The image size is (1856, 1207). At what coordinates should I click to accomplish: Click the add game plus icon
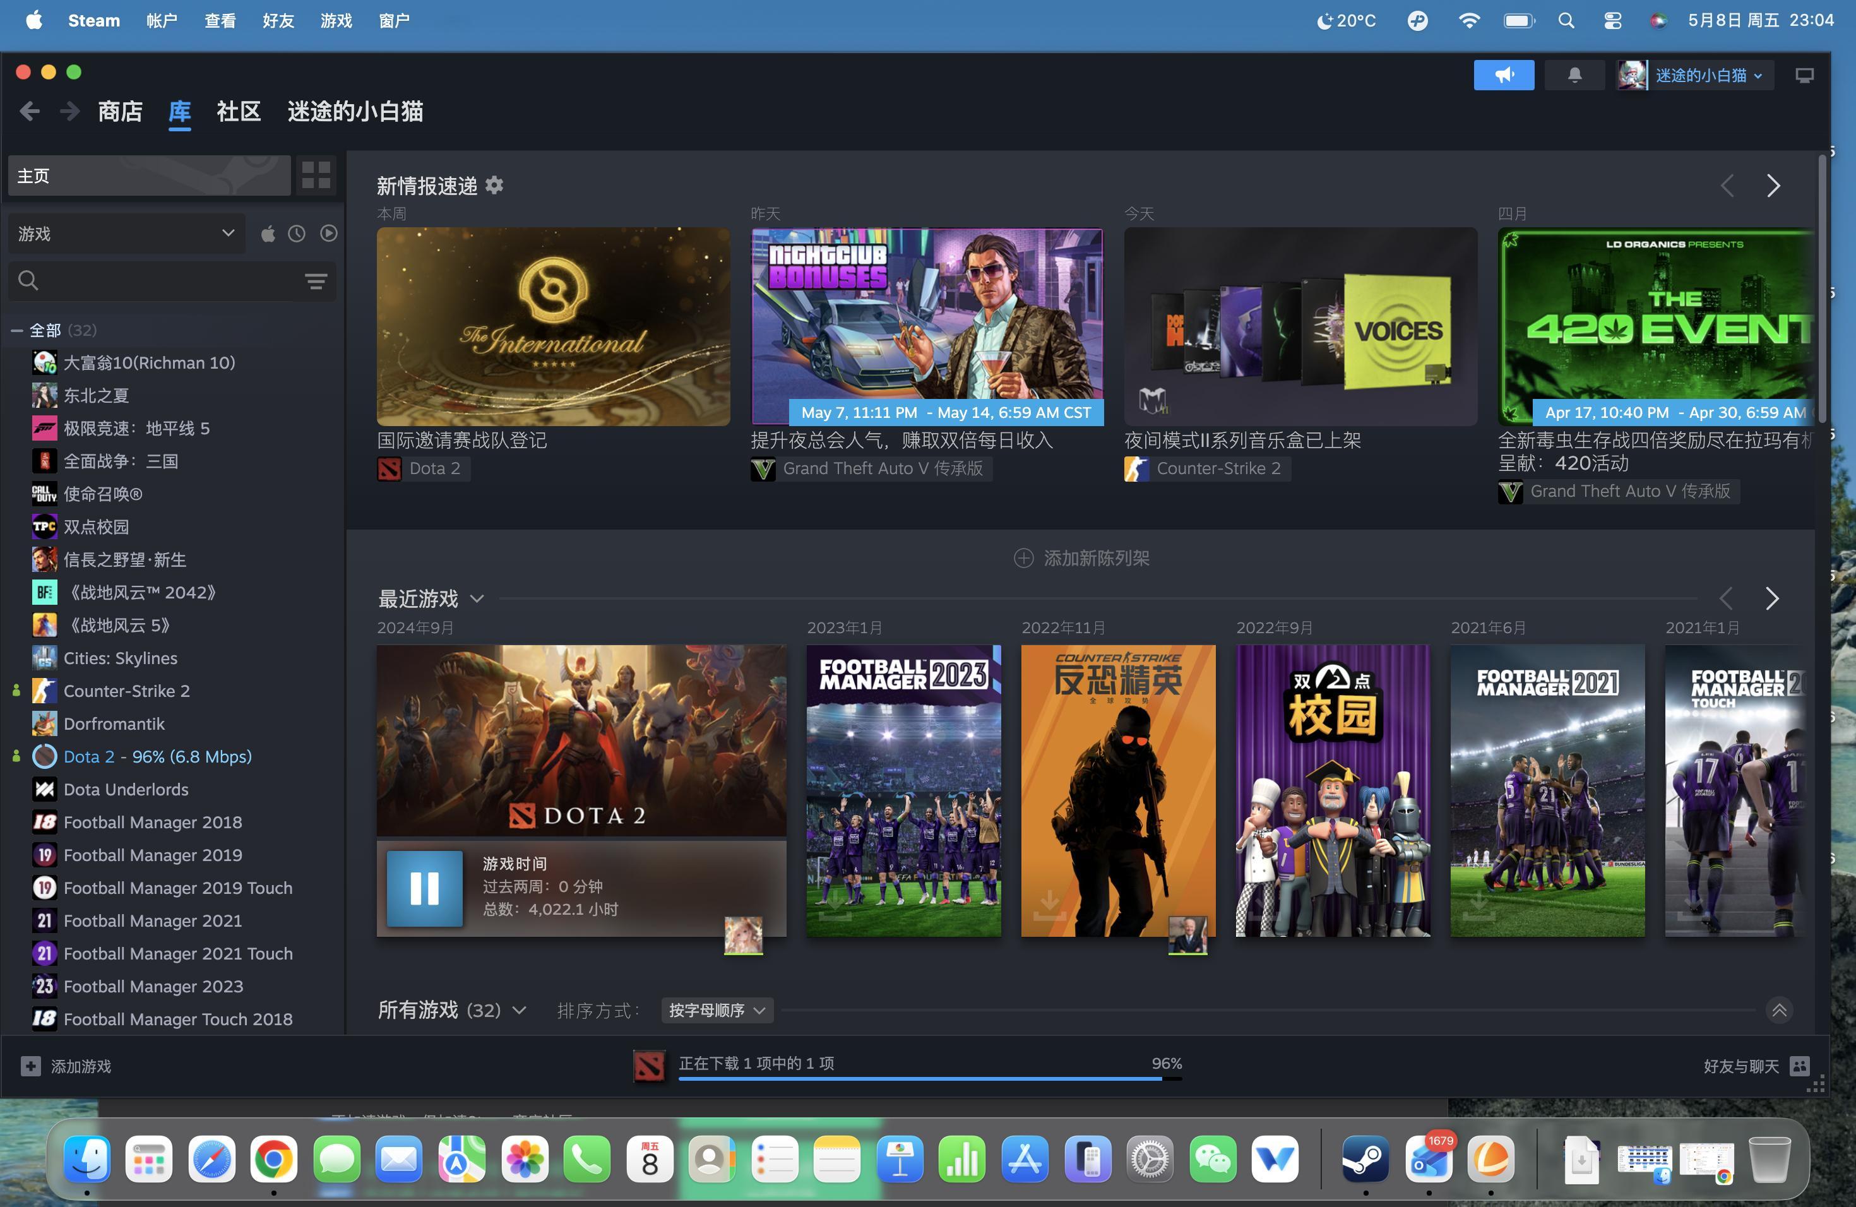(30, 1066)
